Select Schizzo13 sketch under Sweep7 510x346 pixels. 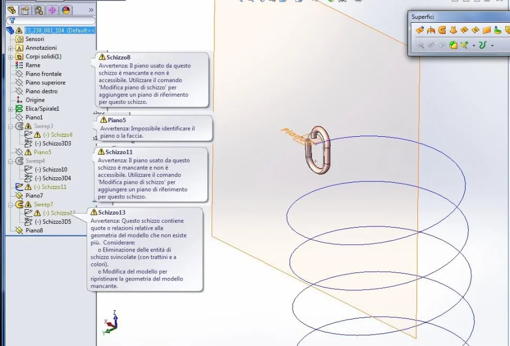(x=59, y=213)
